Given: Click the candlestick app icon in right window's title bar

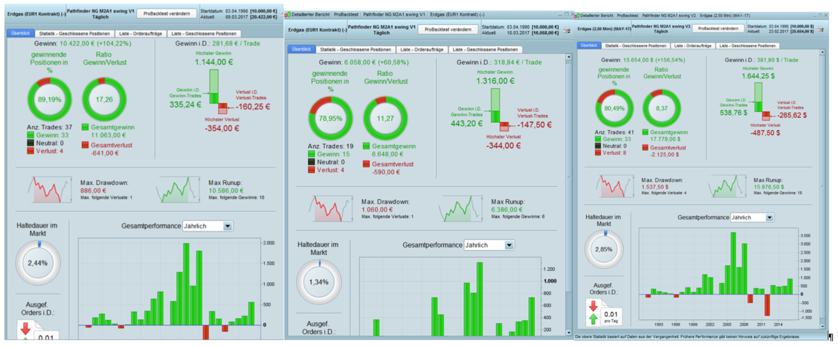Looking at the screenshot, I should click(x=577, y=15).
